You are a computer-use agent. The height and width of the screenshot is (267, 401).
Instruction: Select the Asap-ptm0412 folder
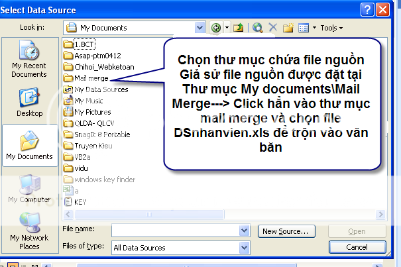tap(92, 56)
